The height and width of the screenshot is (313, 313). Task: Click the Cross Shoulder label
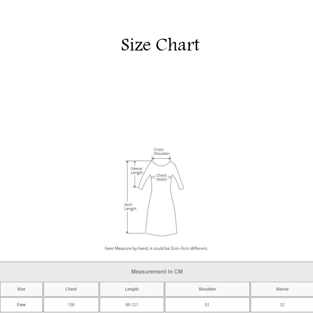pyautogui.click(x=162, y=151)
